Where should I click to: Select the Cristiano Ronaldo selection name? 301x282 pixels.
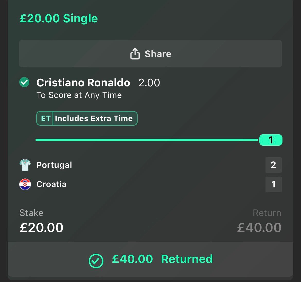(83, 83)
